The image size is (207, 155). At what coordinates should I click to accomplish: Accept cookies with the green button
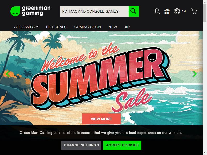click(x=122, y=145)
